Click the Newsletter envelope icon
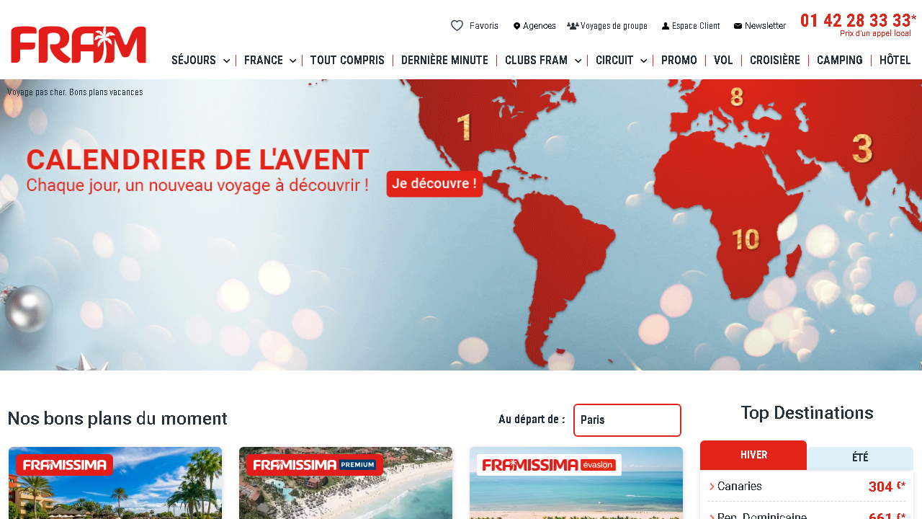Screen dimensions: 922x519 point(738,26)
